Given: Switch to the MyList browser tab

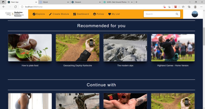Looking at the screenshot, I should (x=54, y=2).
